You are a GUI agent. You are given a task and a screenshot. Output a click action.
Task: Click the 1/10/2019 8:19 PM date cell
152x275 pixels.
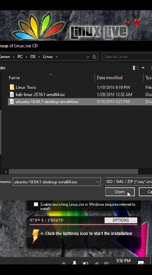113,87
